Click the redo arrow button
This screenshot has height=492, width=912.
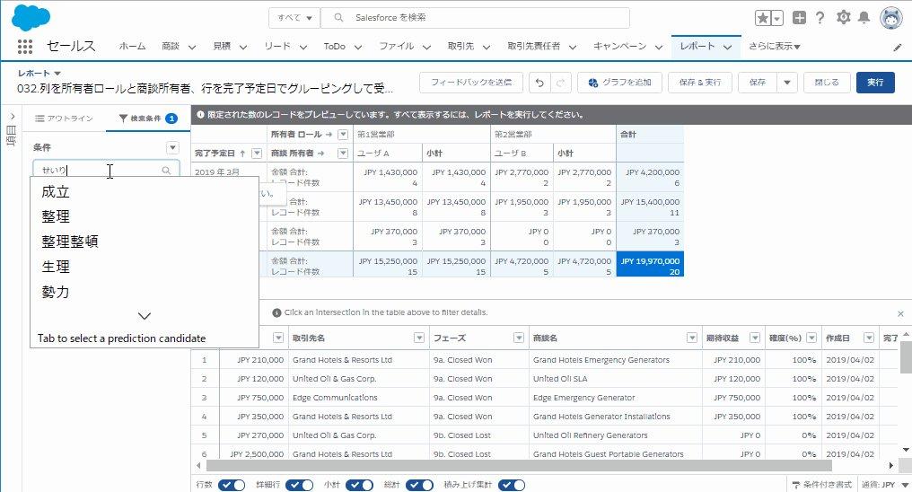561,83
